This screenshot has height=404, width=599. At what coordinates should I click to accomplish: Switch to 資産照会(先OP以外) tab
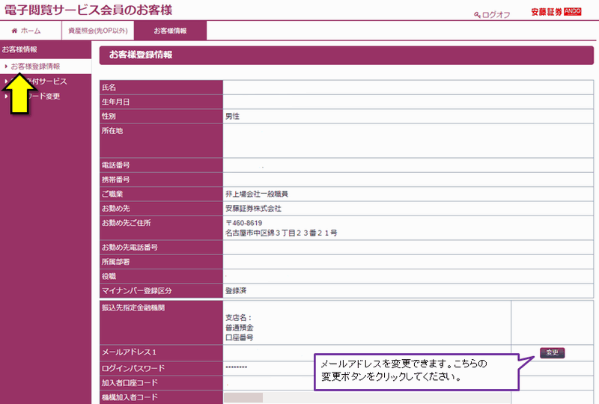tap(98, 31)
